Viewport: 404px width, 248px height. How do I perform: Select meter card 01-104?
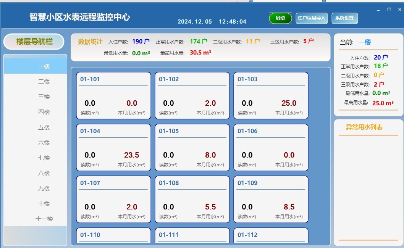114,148
